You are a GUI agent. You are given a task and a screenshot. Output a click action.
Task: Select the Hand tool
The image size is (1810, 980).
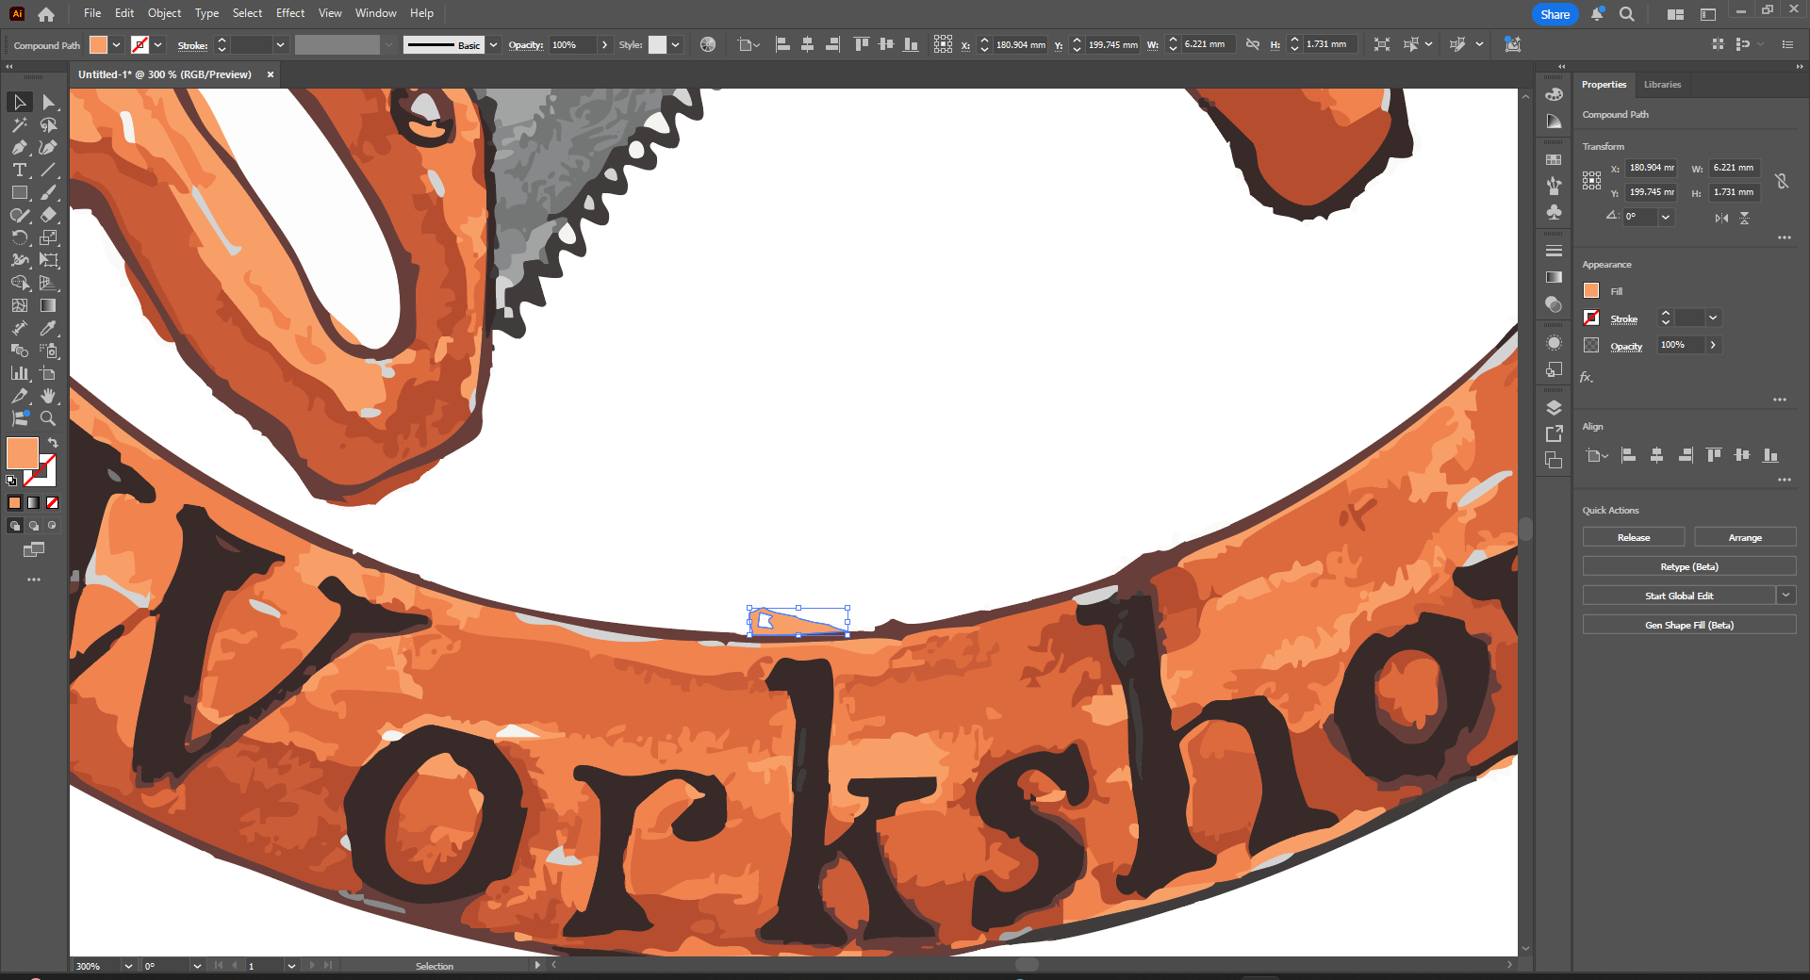pos(49,396)
